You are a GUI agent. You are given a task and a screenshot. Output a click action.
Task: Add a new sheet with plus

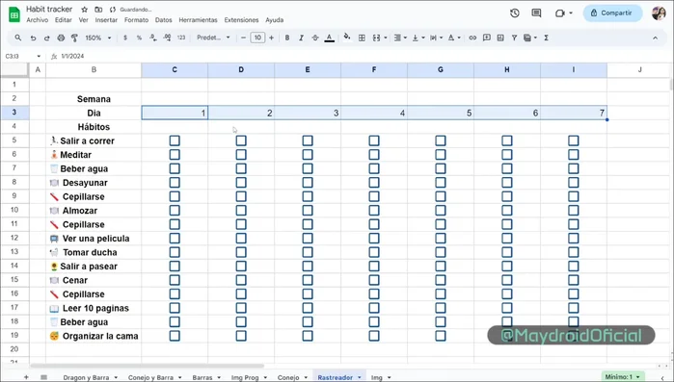tap(26, 377)
